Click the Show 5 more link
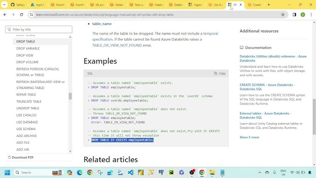Image resolution: width=316 pixels, height=178 pixels. tap(249, 137)
